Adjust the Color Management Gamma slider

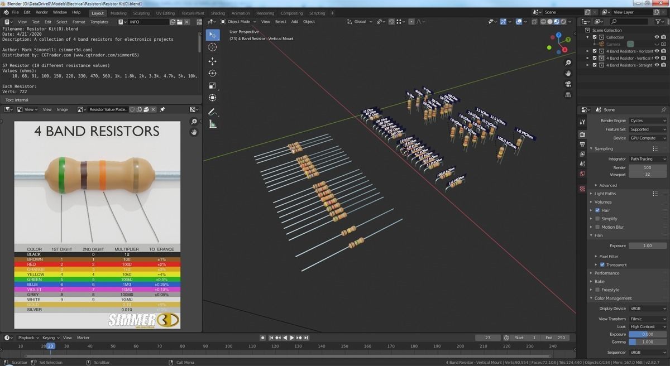(x=648, y=341)
